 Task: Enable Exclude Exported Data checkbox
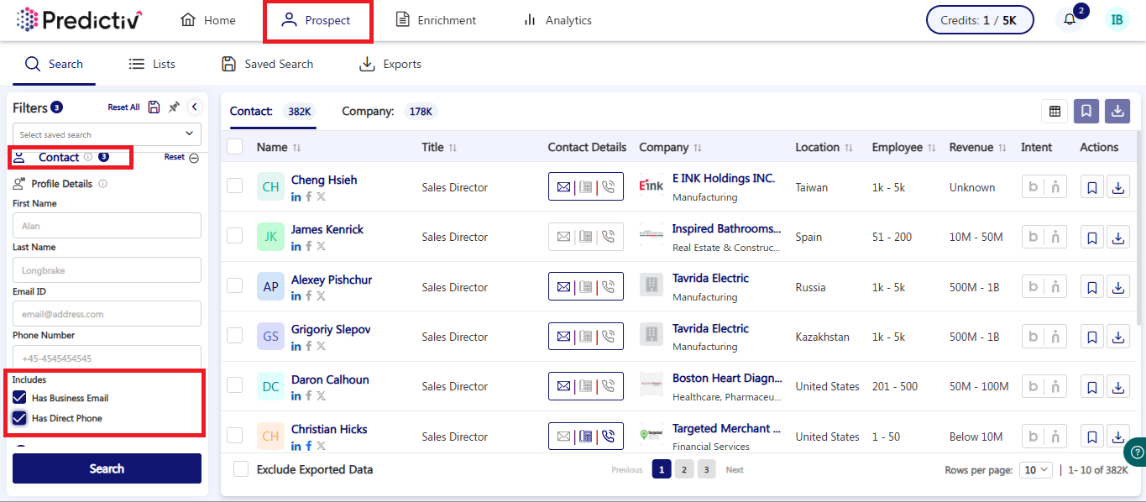241,469
